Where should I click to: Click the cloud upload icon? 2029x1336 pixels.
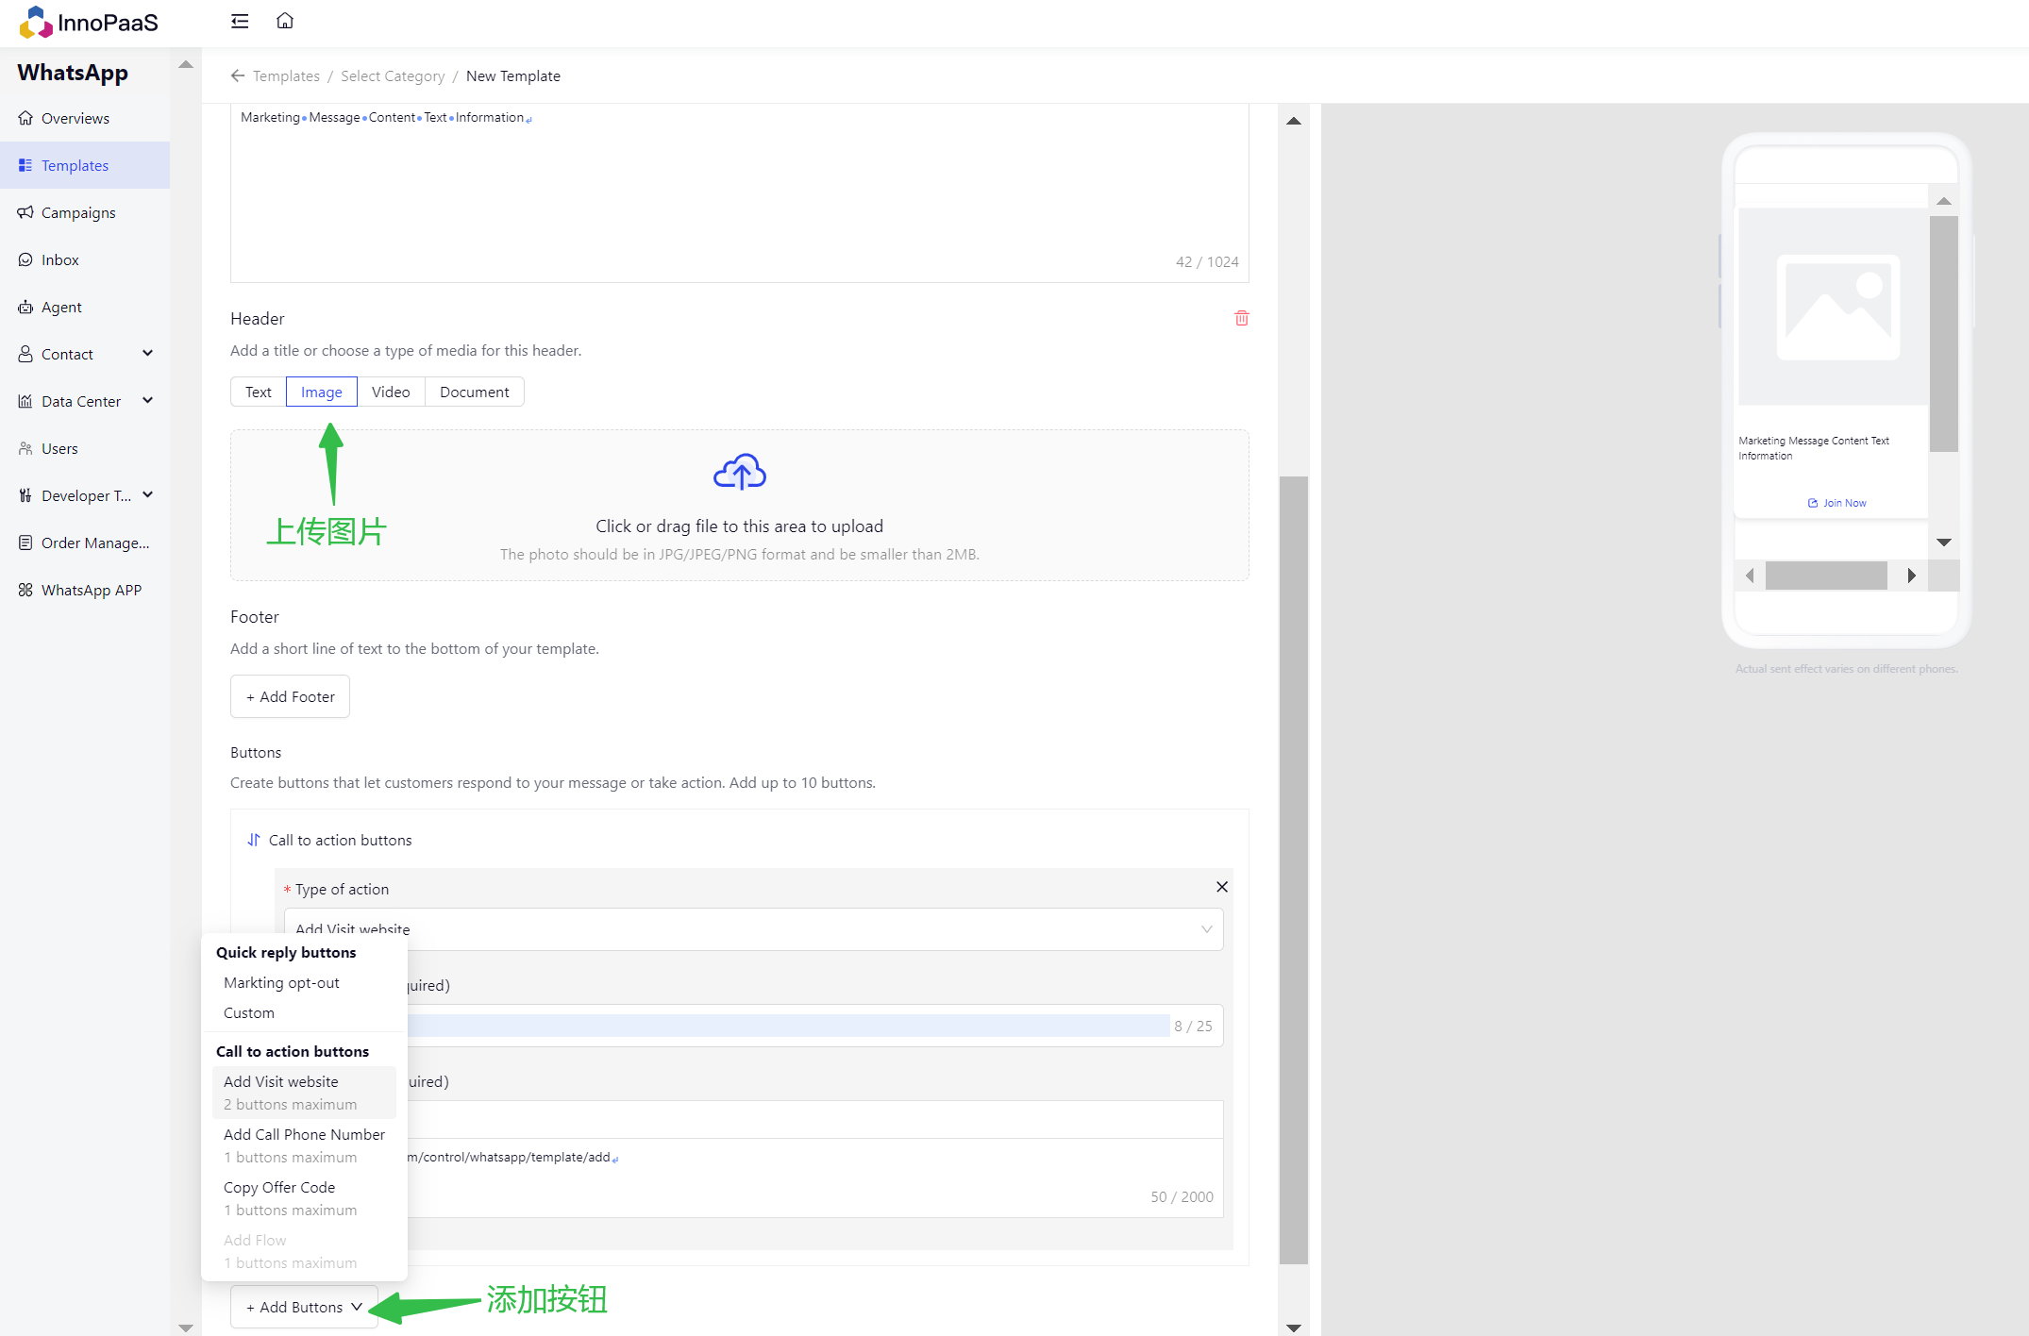click(x=739, y=472)
